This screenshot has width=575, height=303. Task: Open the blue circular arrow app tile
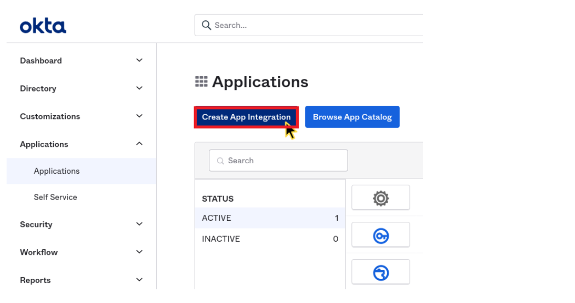pos(380,272)
